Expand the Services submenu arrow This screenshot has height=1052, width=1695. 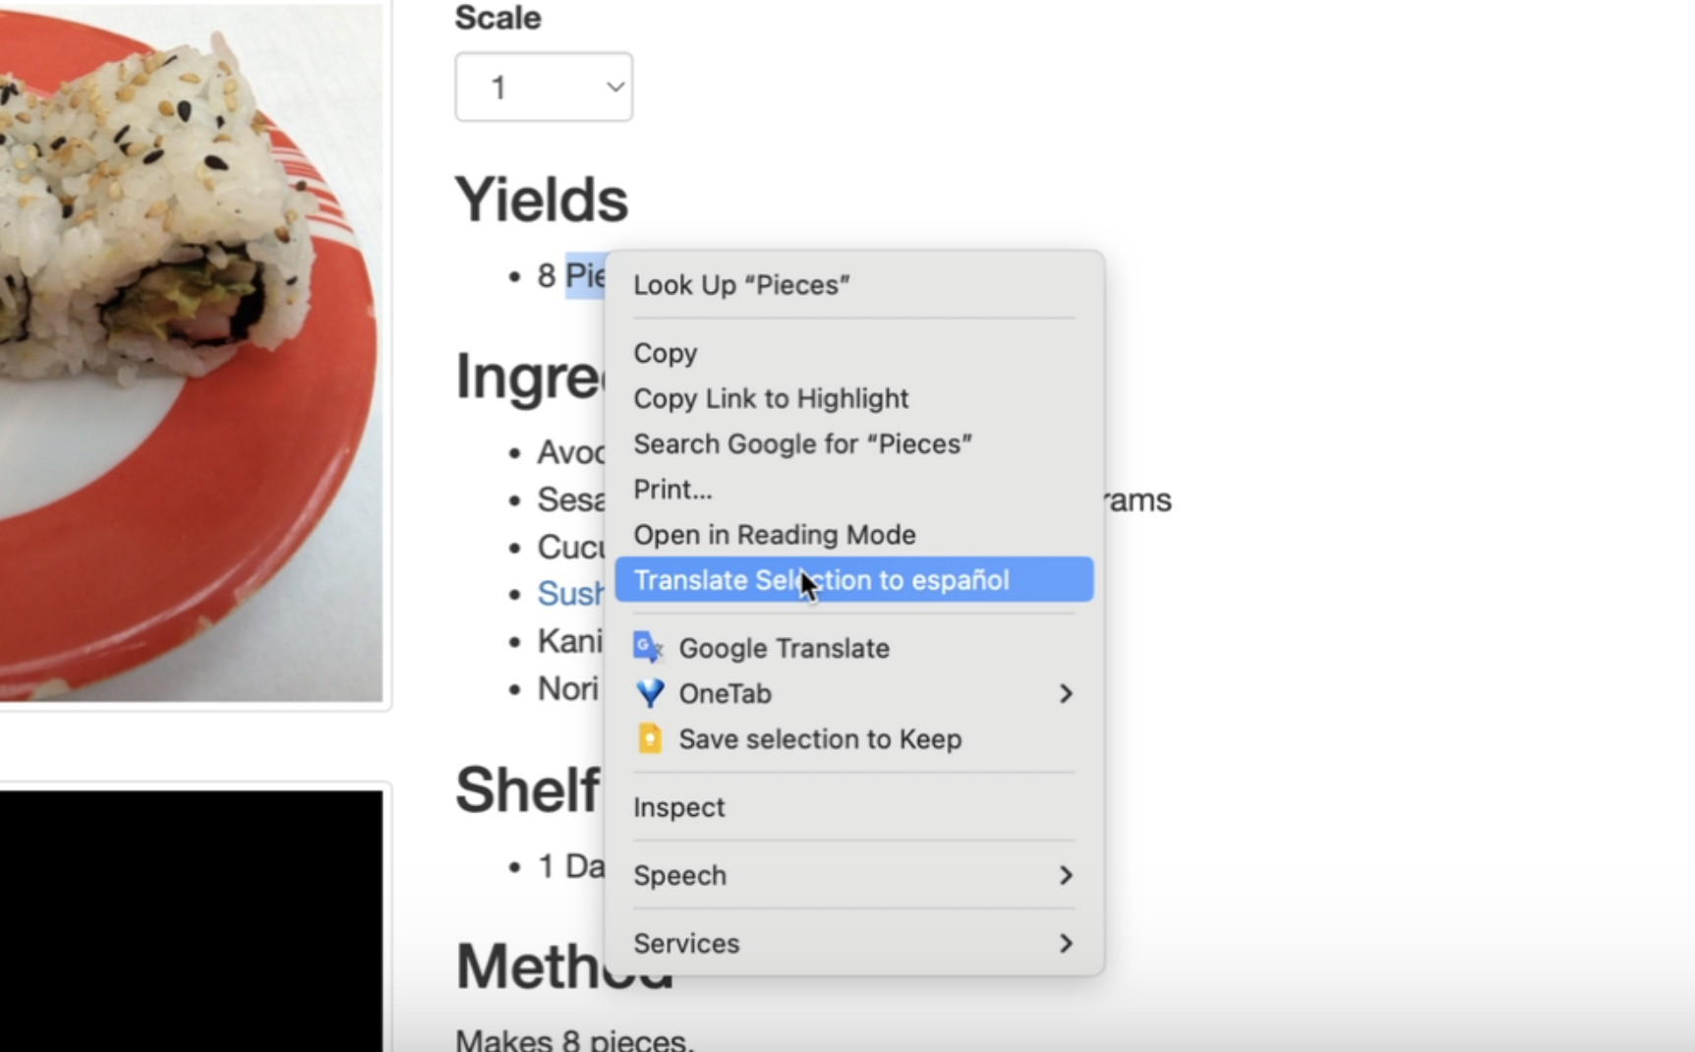(1066, 944)
